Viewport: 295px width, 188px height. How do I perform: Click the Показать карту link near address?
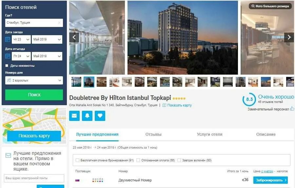(179, 105)
